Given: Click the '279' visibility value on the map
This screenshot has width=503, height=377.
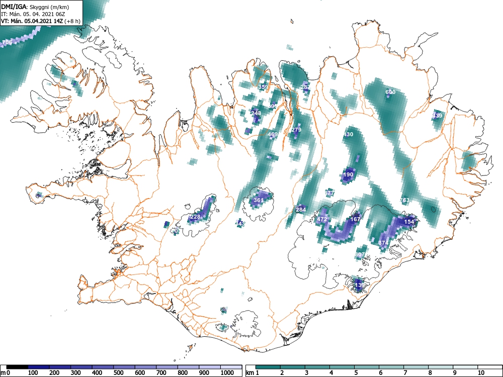Looking at the screenshot, I should tap(296, 130).
